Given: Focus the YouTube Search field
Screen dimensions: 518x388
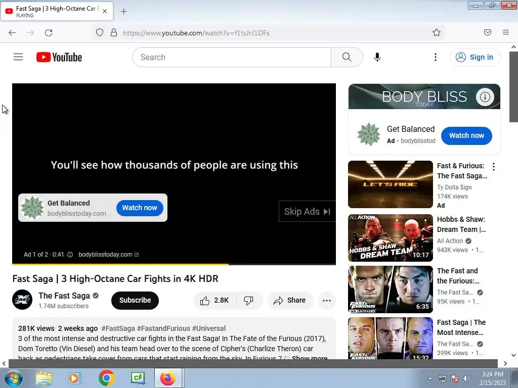Looking at the screenshot, I should tap(232, 57).
